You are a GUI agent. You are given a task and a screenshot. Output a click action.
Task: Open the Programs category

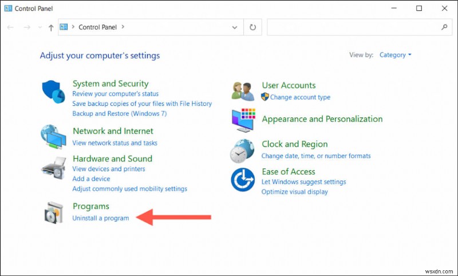[91, 206]
